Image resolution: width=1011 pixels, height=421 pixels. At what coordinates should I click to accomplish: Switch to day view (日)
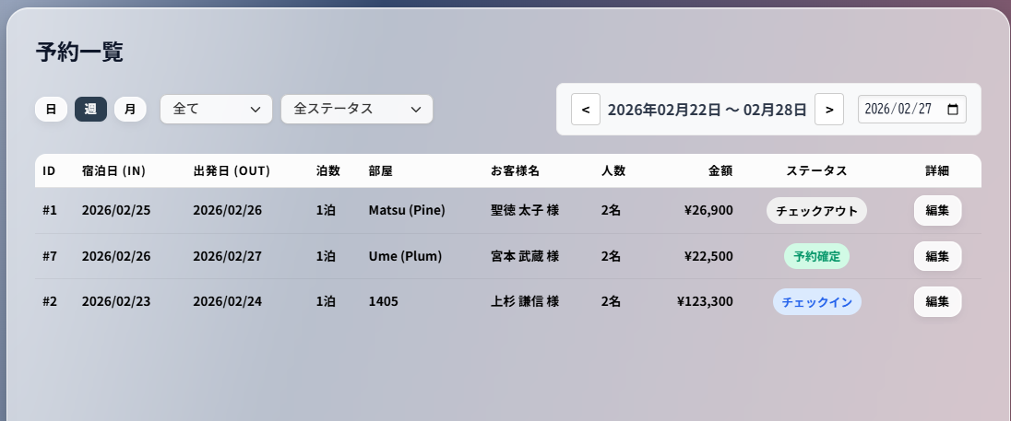tap(51, 109)
